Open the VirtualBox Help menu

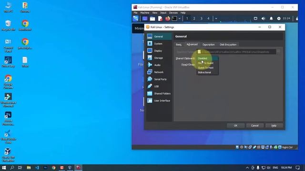pos(183,13)
